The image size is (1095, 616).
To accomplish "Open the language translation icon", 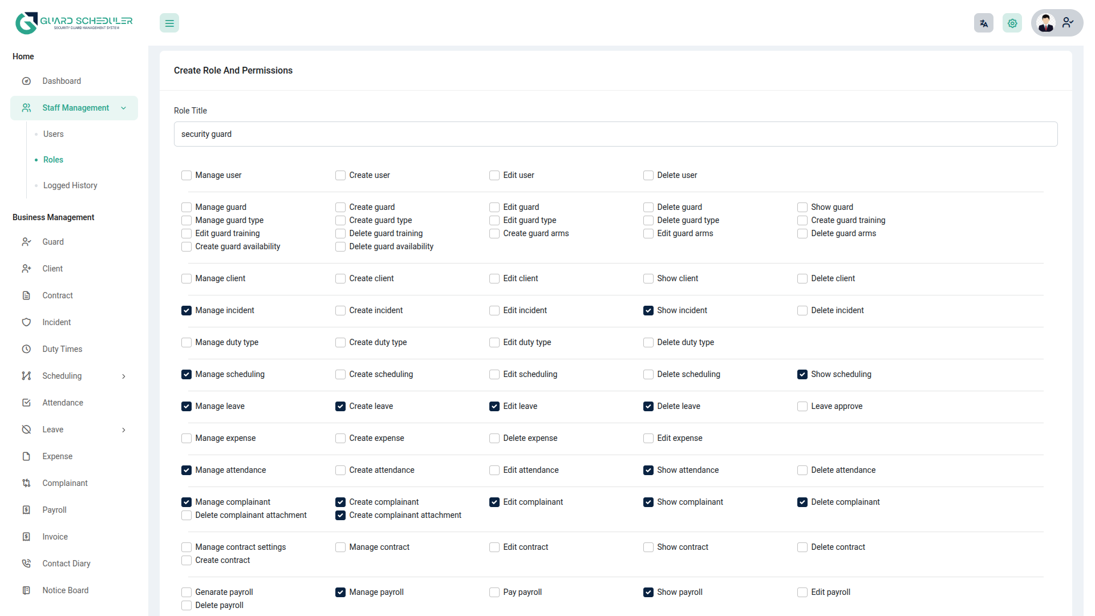I will tap(983, 23).
